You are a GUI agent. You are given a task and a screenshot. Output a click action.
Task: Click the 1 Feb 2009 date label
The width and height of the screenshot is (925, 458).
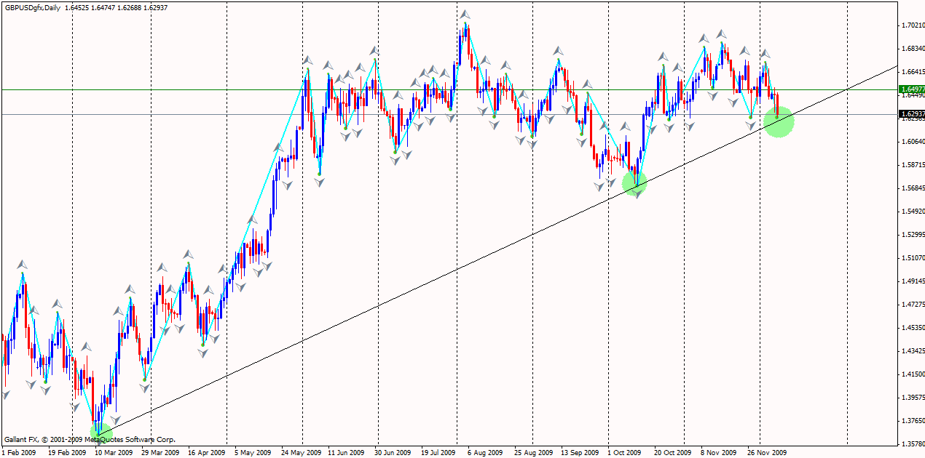tap(19, 452)
